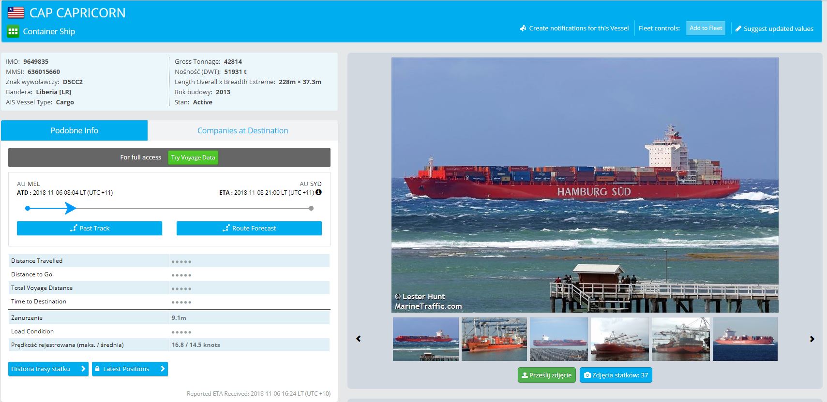
Task: Open the Route Forecast
Action: 249,228
